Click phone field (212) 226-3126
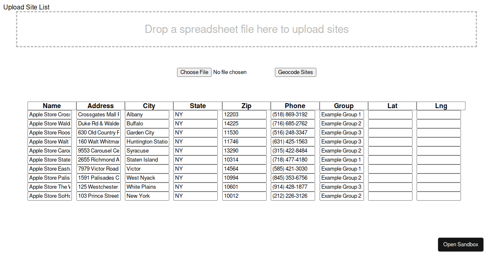The height and width of the screenshot is (259, 493). [293, 196]
